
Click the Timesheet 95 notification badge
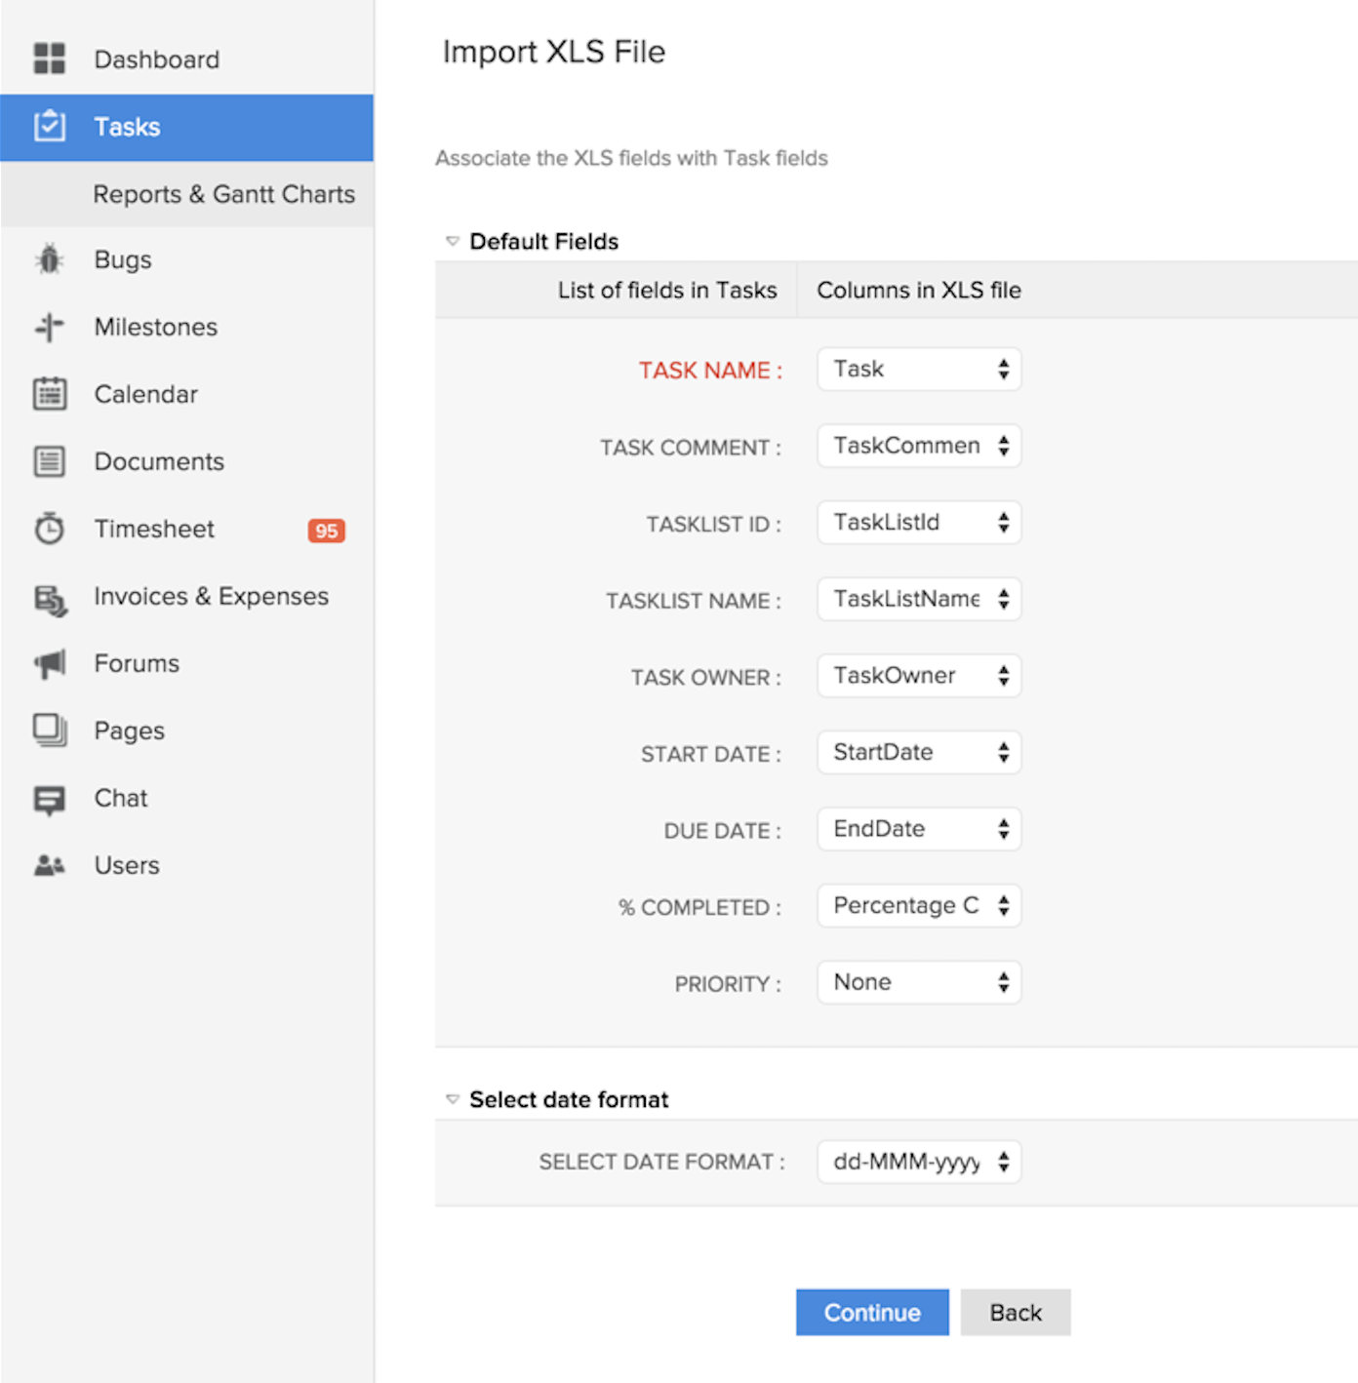coord(326,531)
